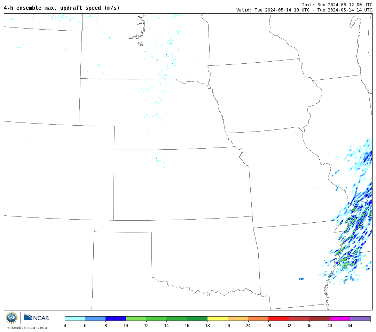This screenshot has height=332, width=376.
Task: Pick the purple above-44 m/s legend swatch
Action: point(360,318)
